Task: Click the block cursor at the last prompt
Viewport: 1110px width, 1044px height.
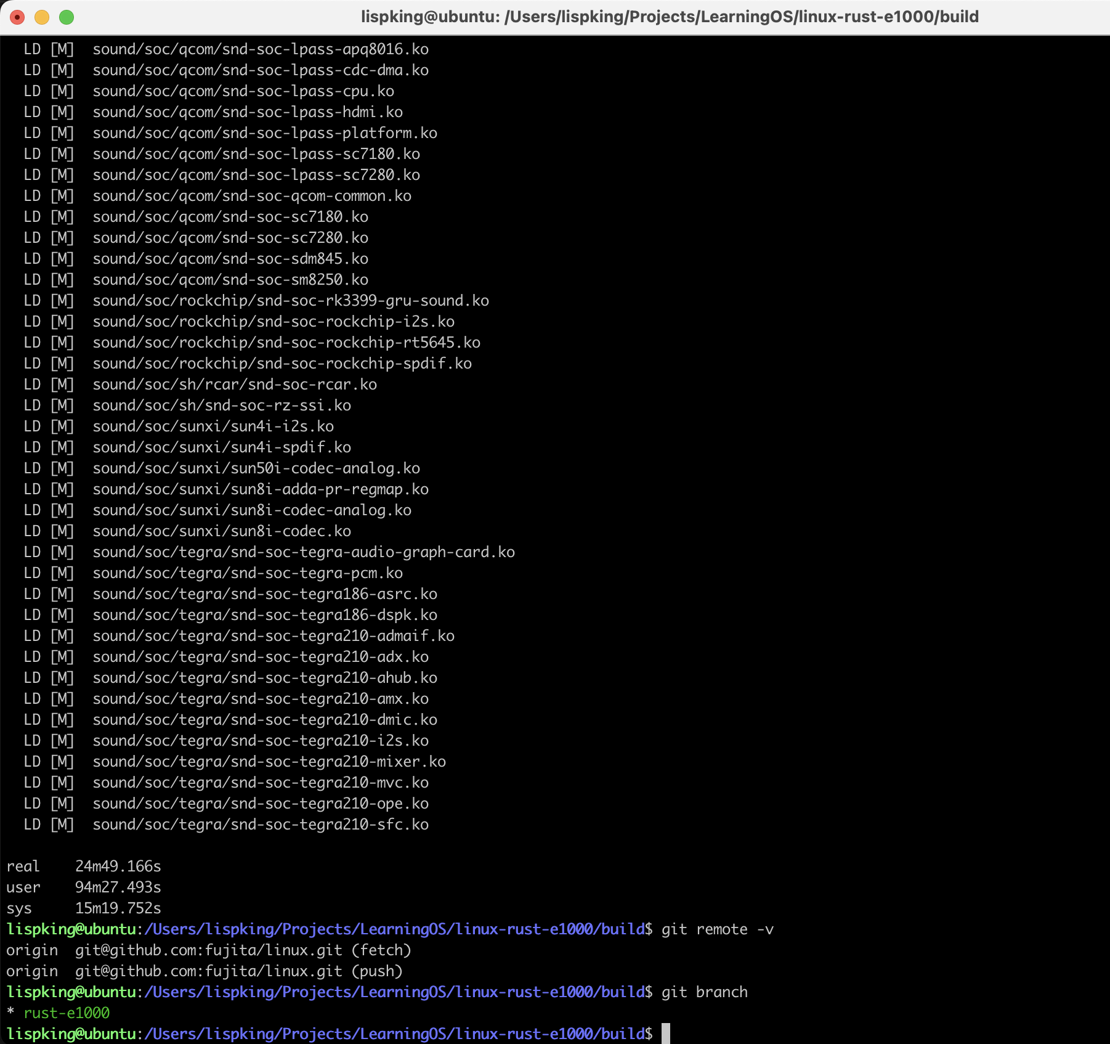Action: coord(665,1034)
